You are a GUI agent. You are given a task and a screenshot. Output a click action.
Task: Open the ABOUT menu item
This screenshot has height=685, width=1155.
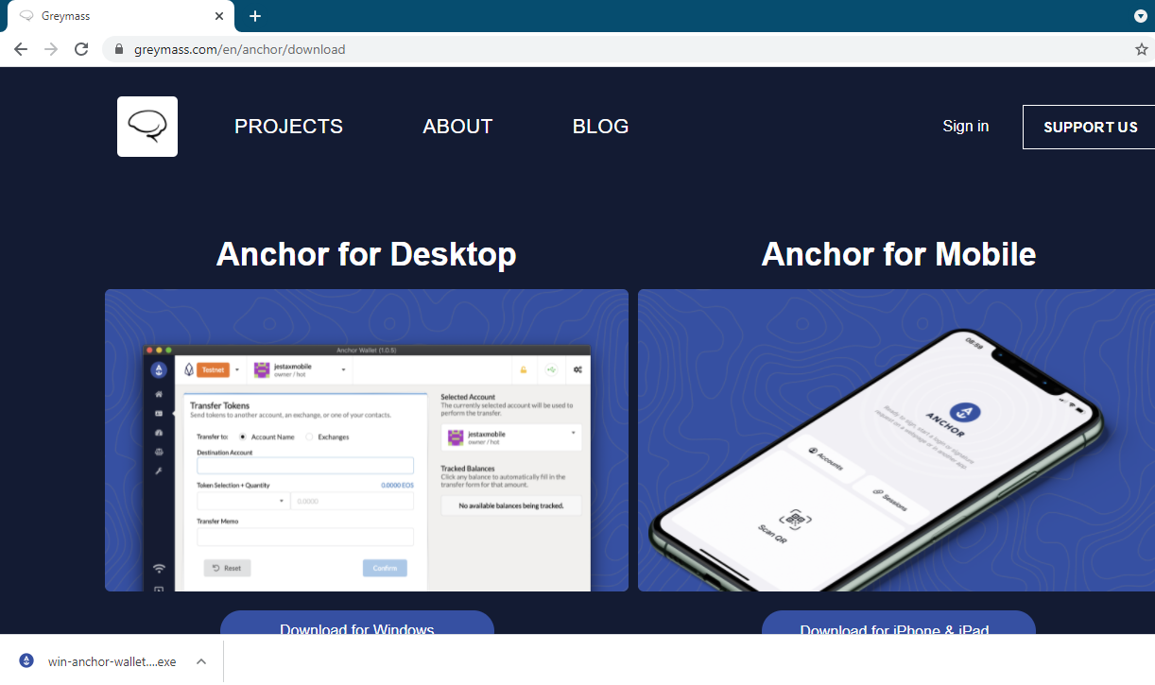(457, 127)
